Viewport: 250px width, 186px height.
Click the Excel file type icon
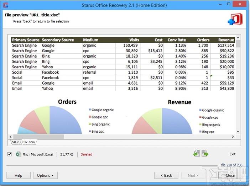click(x=19, y=154)
